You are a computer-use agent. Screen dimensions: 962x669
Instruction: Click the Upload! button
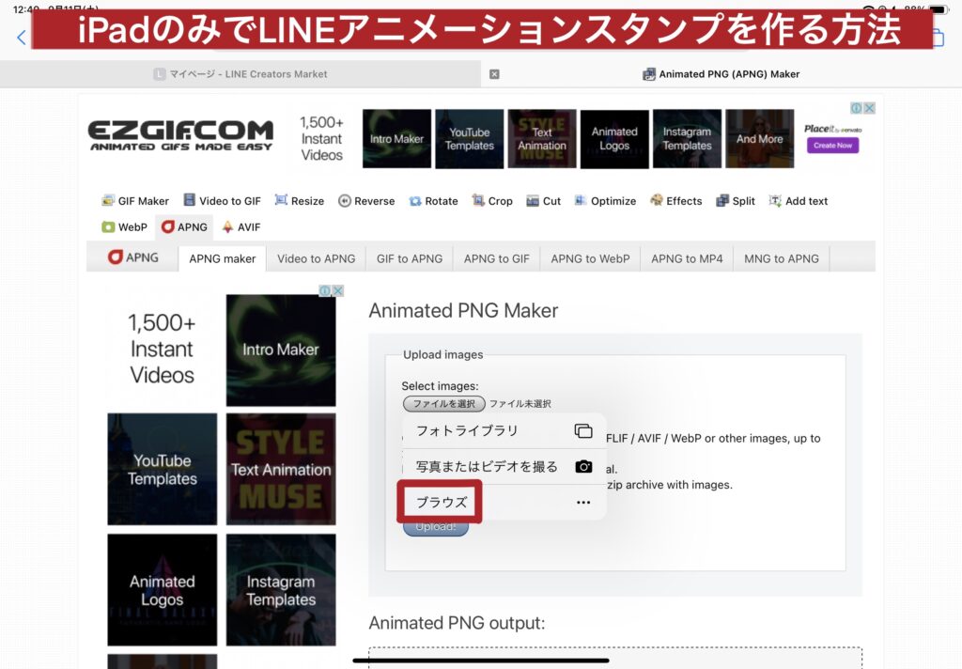[x=436, y=527]
